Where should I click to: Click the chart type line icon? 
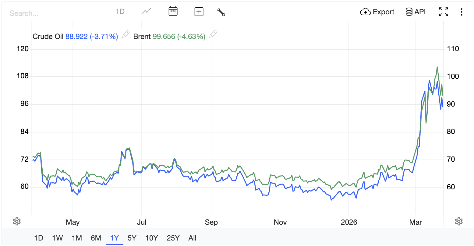point(146,12)
